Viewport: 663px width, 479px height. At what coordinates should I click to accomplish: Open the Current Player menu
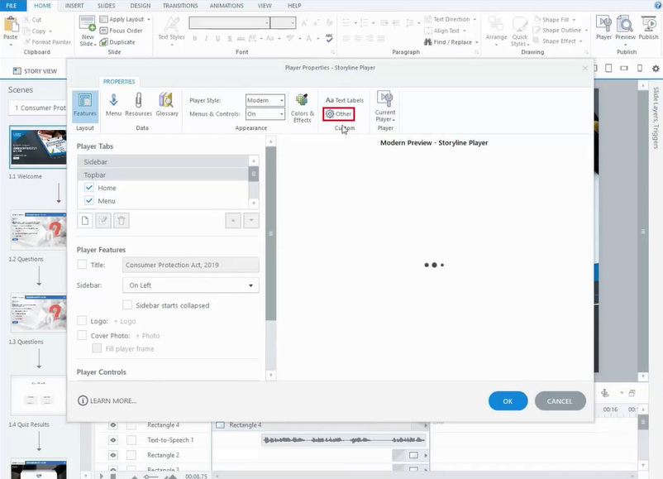(385, 107)
